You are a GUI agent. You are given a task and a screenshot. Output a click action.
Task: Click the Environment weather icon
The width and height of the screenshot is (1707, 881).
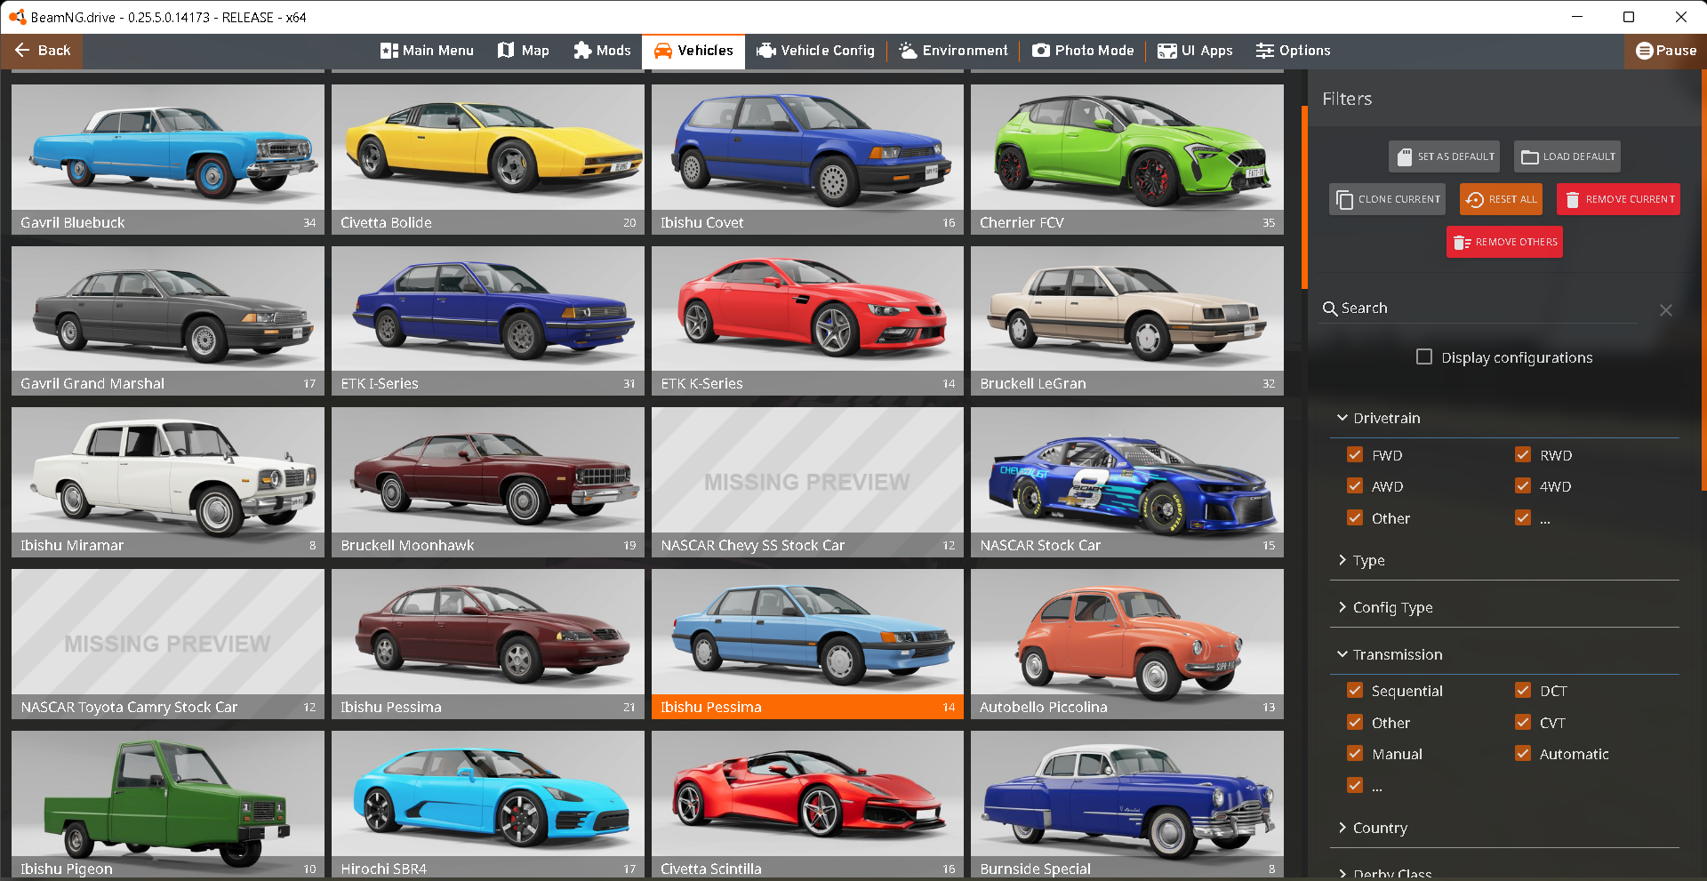tap(908, 51)
